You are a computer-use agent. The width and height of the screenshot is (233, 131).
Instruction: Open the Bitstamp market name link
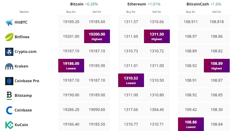(x=23, y=95)
